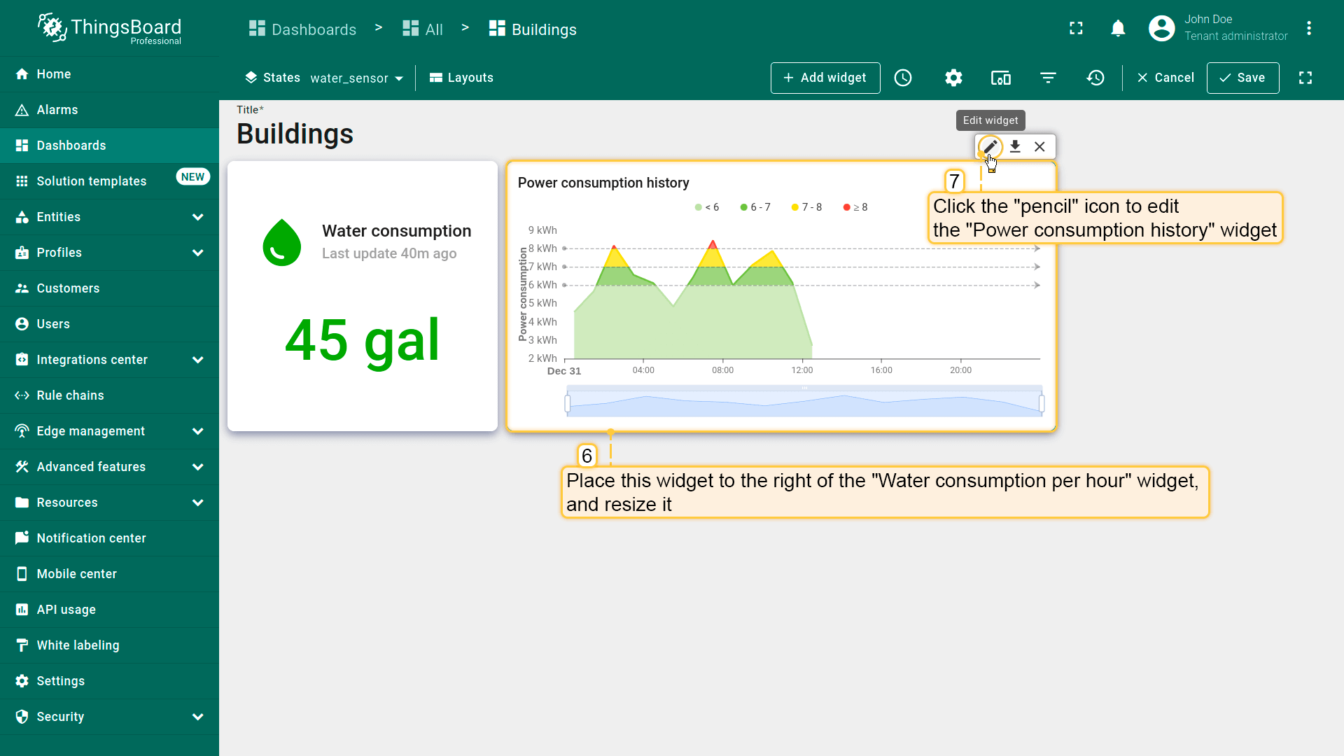This screenshot has width=1344, height=756.
Task: Open the water_sensor state dropdown
Action: (x=356, y=78)
